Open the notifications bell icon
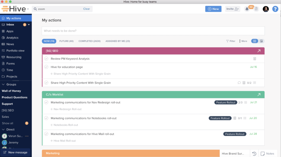Screen dimensions: 281x157 point(247,9)
